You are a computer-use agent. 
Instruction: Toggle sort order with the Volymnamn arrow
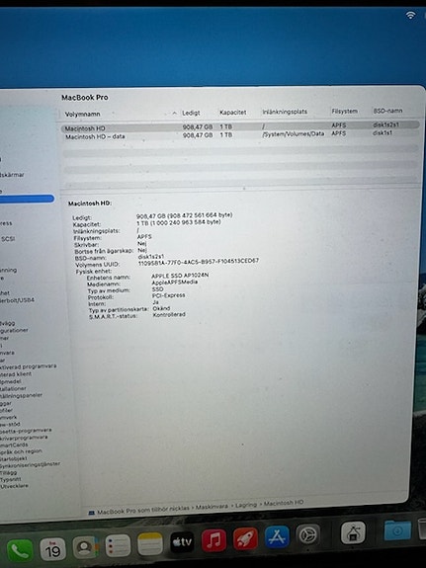[175, 113]
